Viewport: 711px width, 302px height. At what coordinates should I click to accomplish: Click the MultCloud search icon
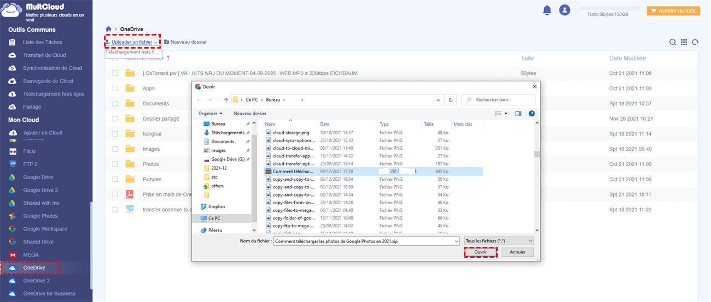point(673,42)
